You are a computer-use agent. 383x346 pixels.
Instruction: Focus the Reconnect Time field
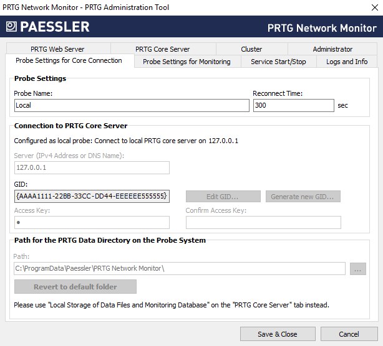293,106
